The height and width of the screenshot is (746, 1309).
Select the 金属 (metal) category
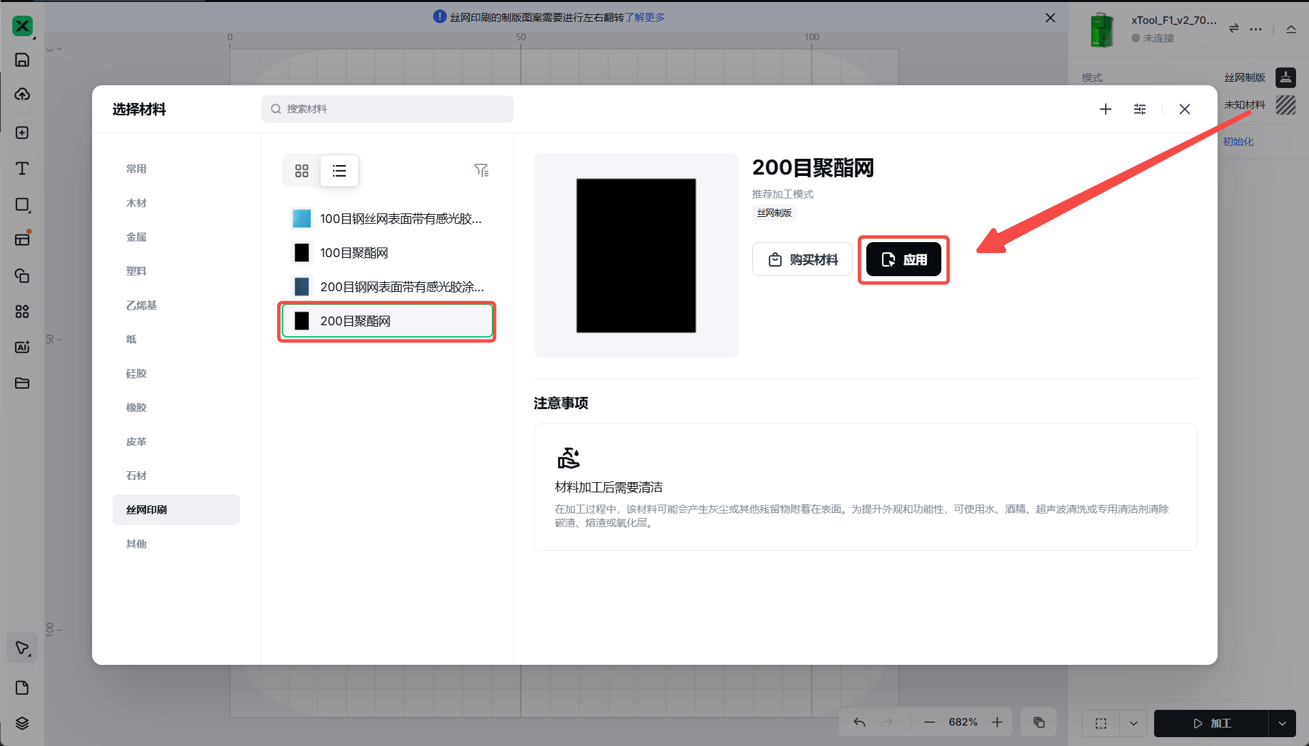(x=136, y=237)
